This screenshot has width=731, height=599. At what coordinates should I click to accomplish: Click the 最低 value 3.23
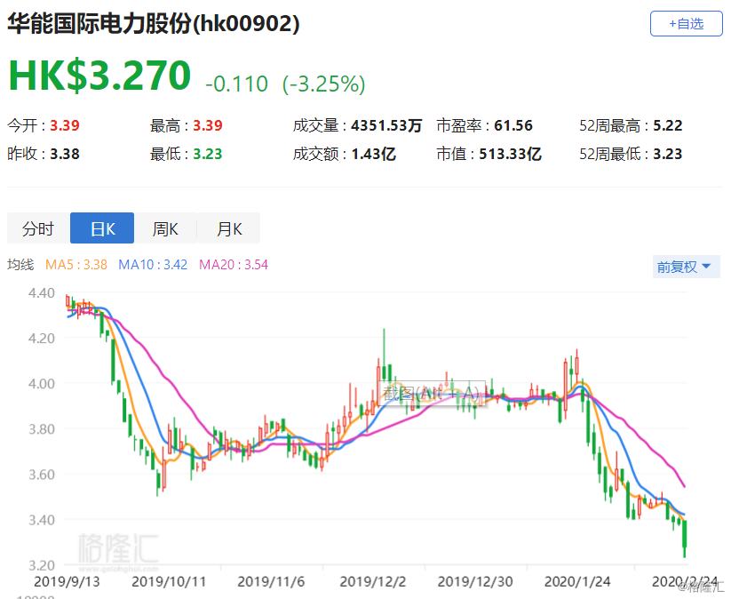click(x=208, y=154)
